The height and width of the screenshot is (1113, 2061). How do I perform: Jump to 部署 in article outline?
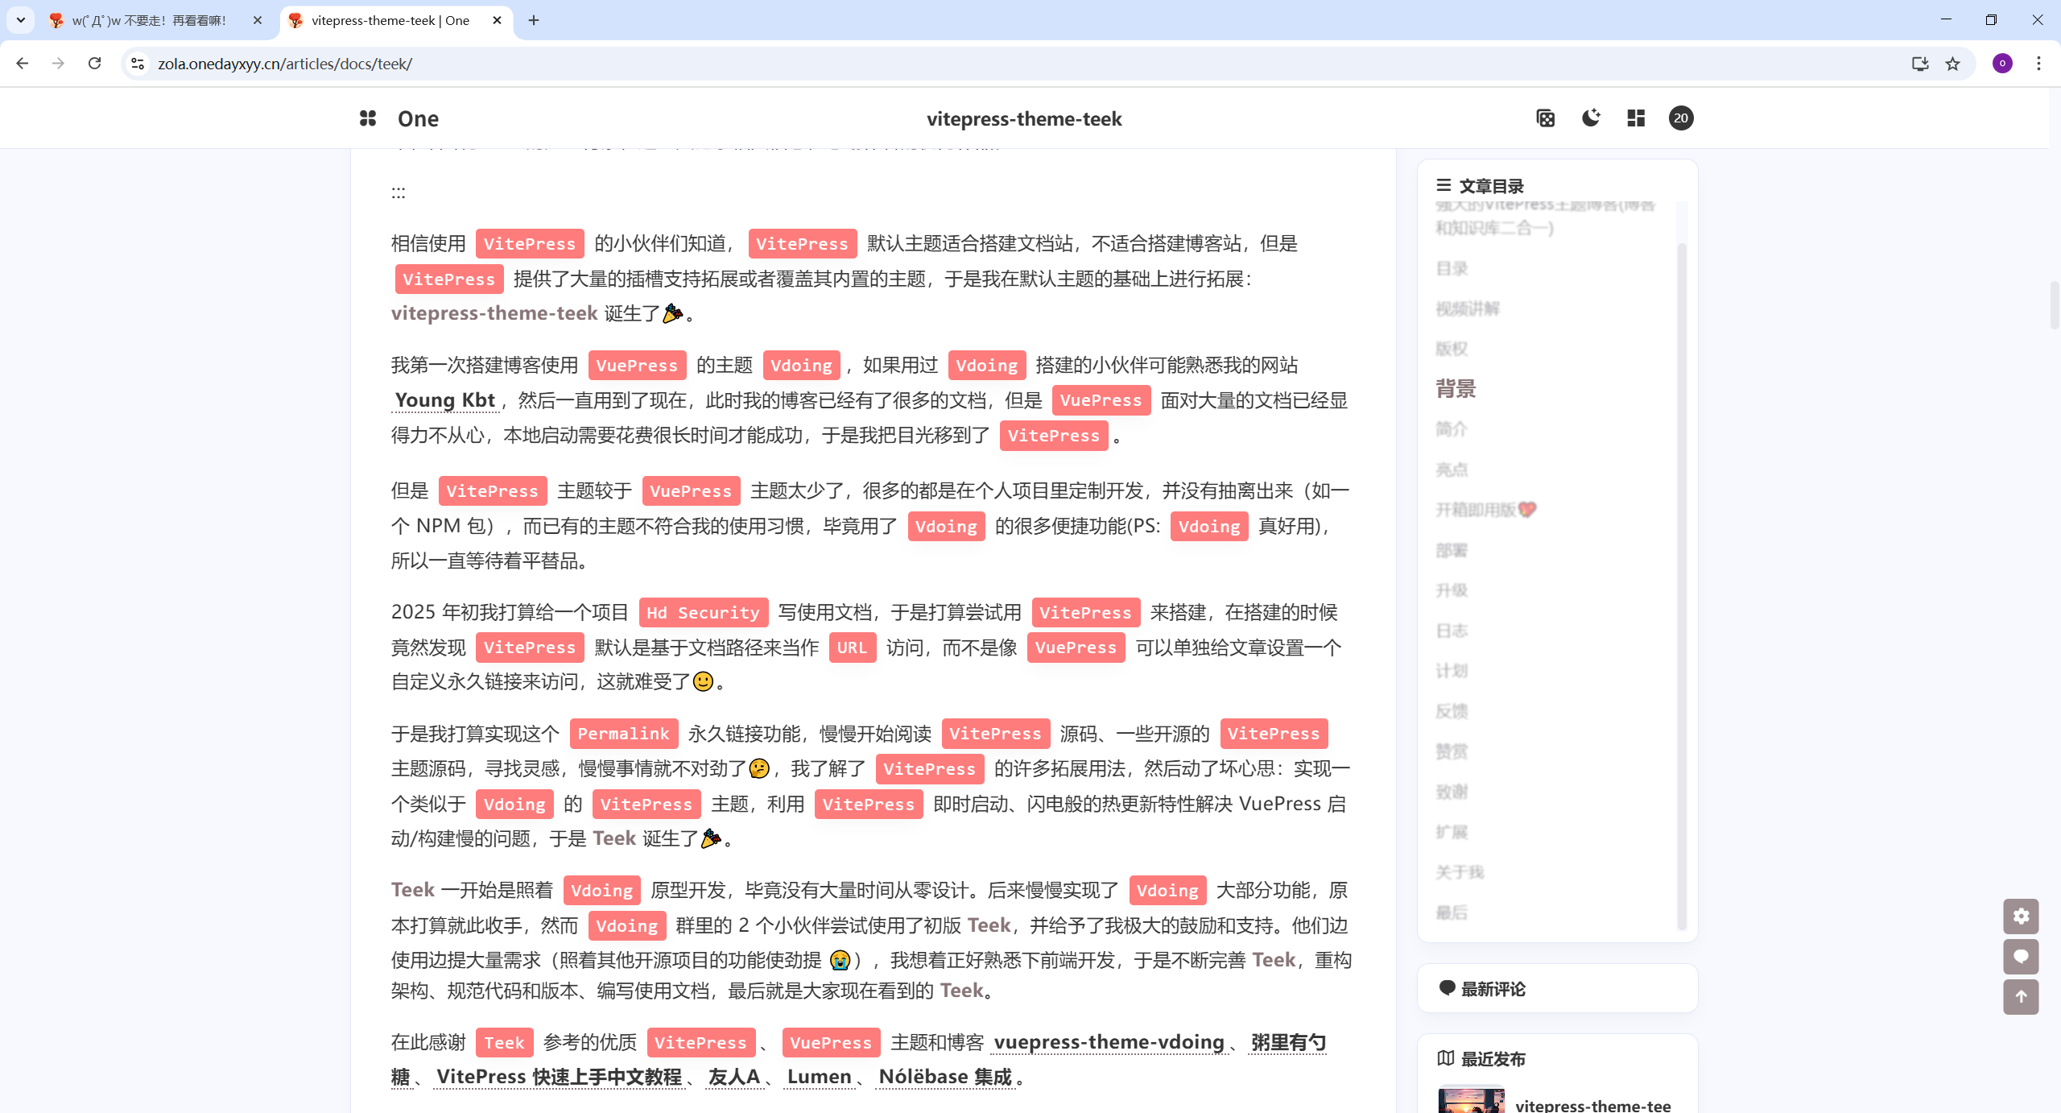[1452, 550]
